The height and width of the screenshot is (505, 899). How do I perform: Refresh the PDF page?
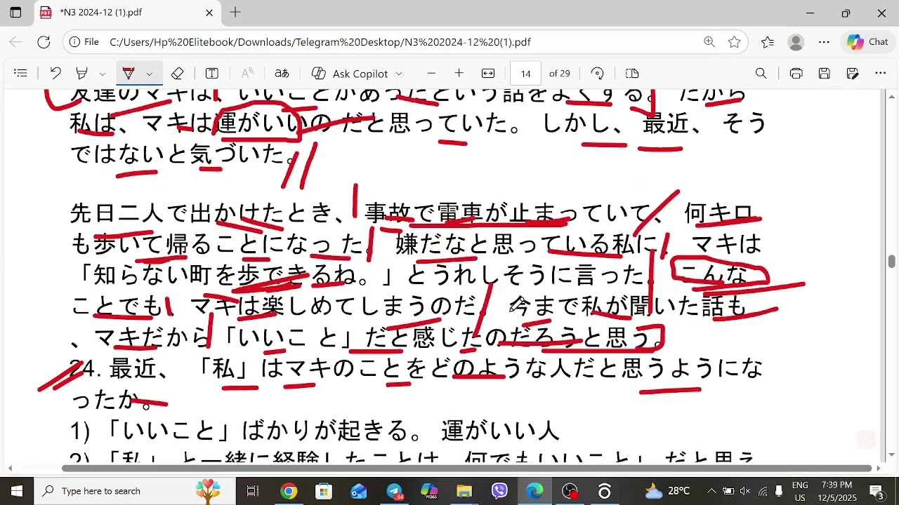pyautogui.click(x=44, y=42)
